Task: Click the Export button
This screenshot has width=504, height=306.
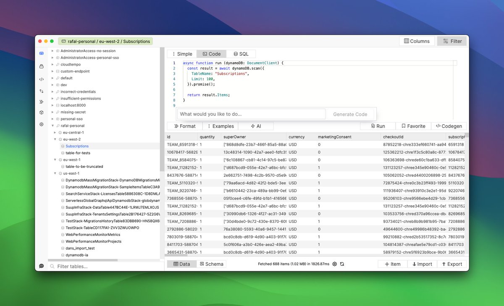Action: click(452, 264)
